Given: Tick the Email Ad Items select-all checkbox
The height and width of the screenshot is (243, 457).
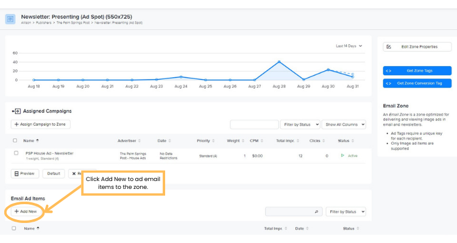Looking at the screenshot, I should [15, 228].
